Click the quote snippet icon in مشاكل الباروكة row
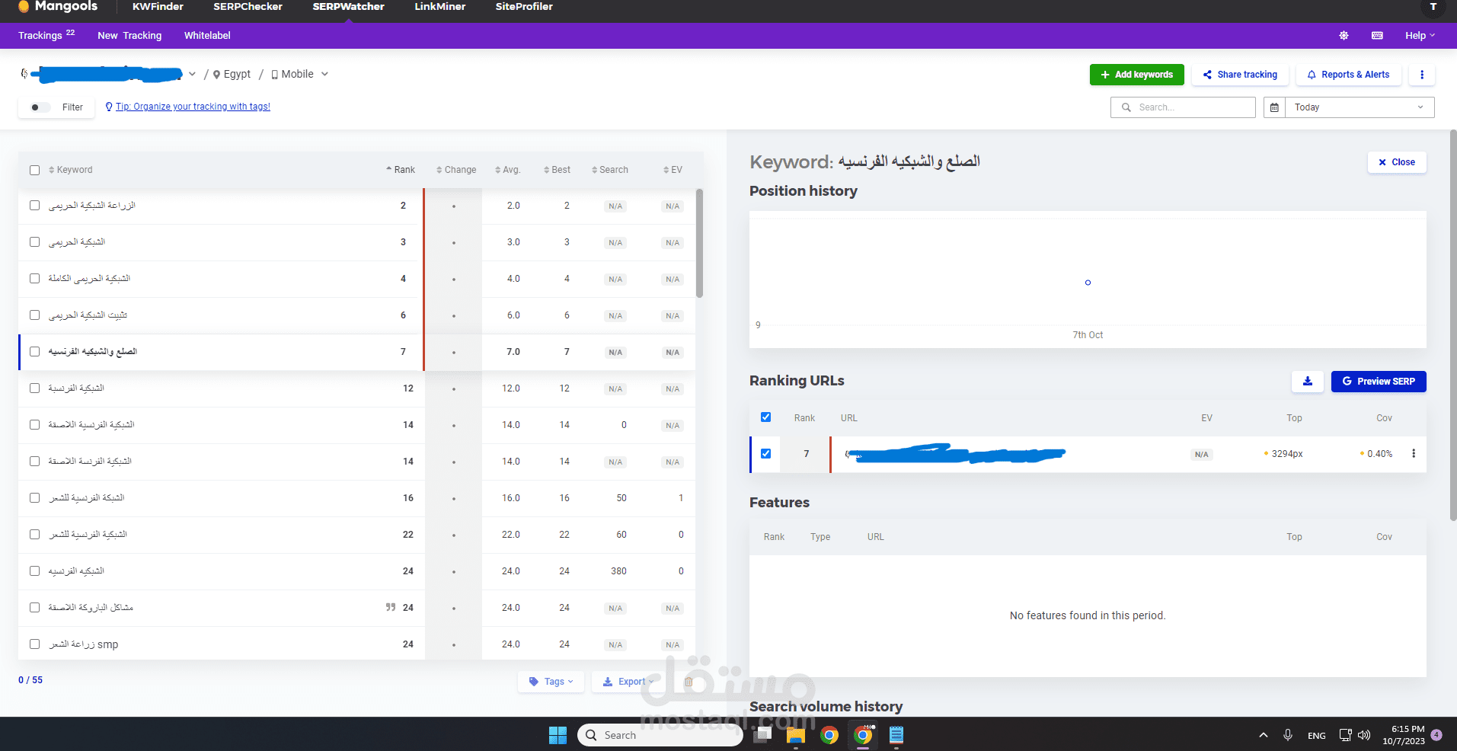This screenshot has width=1457, height=751. tap(391, 607)
